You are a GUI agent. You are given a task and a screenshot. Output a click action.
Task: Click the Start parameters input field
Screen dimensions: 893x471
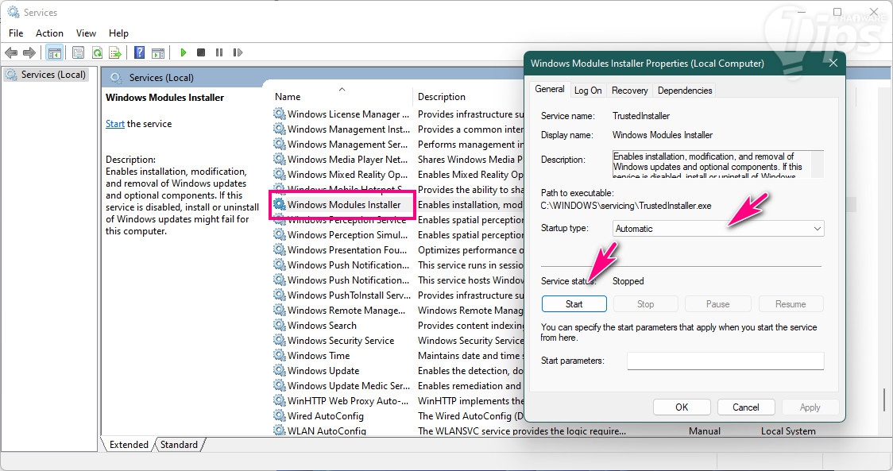click(725, 361)
